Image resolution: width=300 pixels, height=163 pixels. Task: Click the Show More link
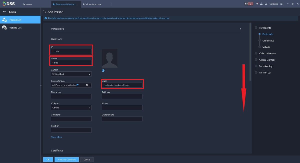pos(56,137)
